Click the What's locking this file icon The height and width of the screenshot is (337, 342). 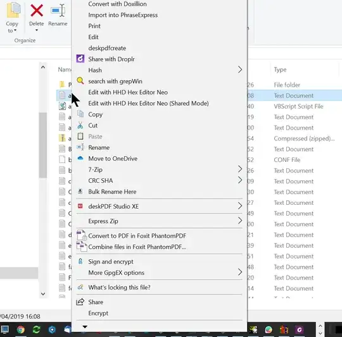coord(80,287)
